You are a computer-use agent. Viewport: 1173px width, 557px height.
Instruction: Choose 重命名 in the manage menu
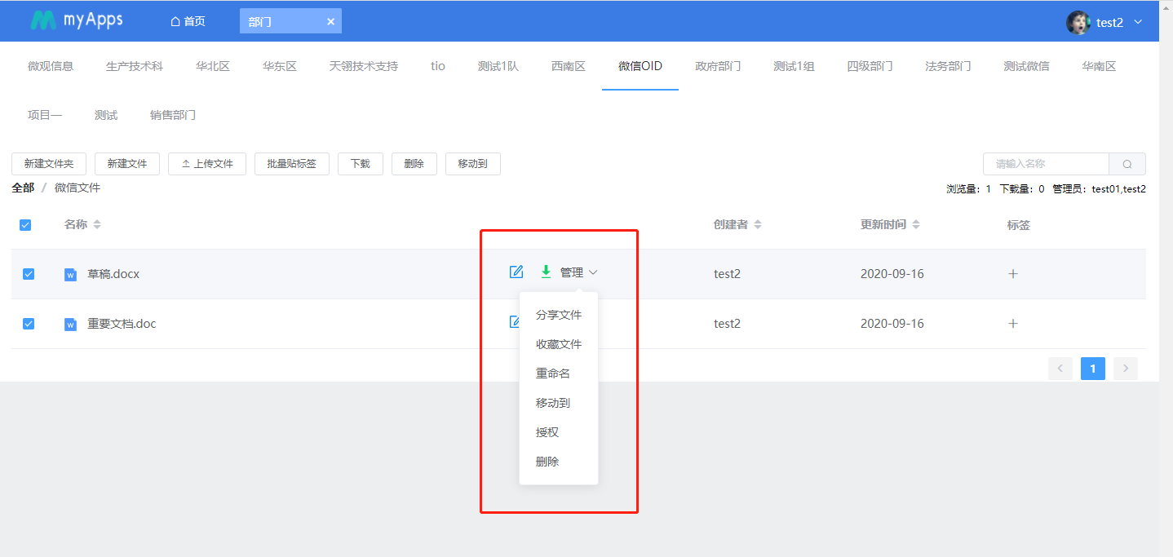pyautogui.click(x=553, y=374)
